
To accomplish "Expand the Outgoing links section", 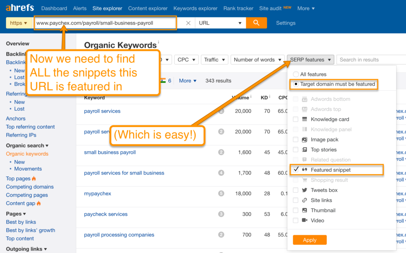I will pos(27,249).
